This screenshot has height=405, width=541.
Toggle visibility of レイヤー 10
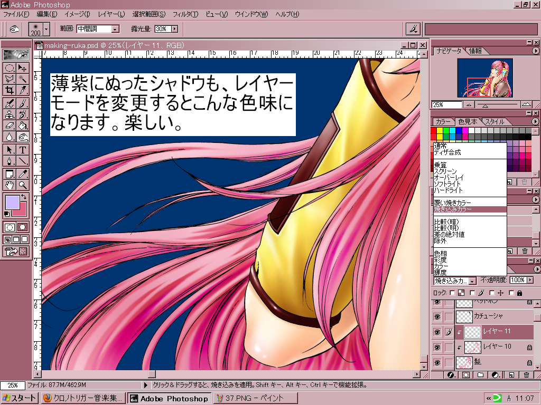click(x=437, y=347)
